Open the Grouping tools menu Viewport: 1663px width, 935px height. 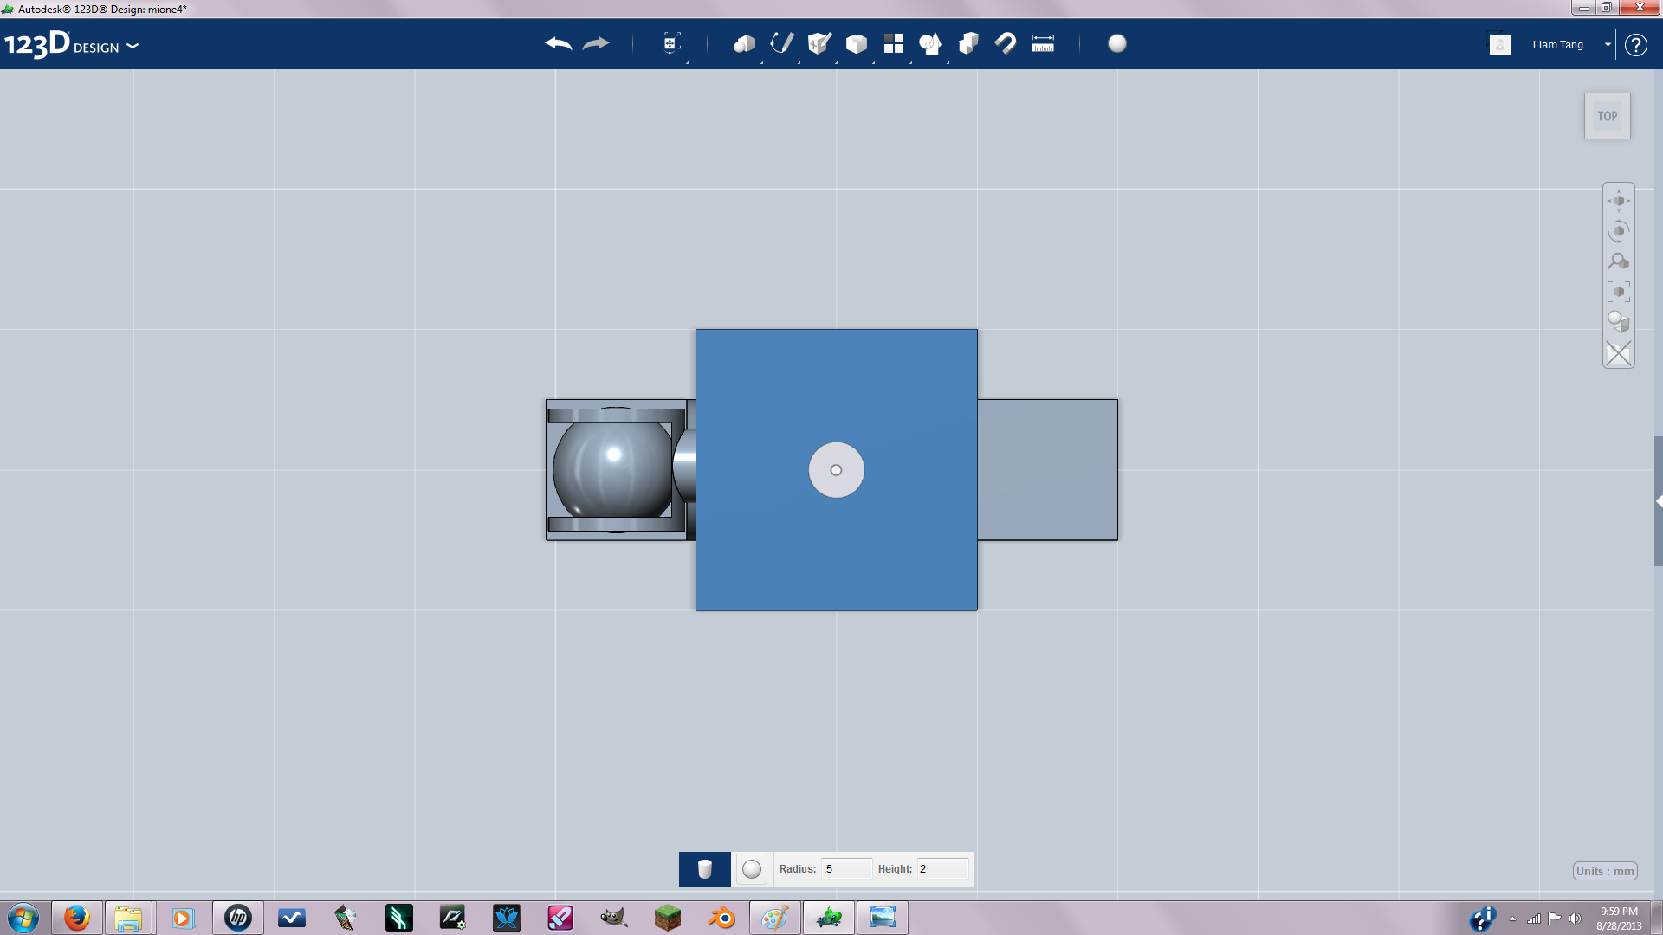pos(931,43)
